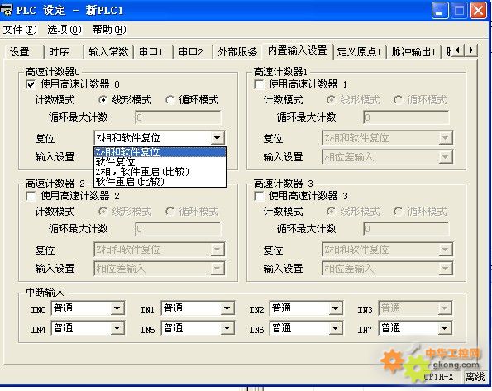
Task: Click the tab strip left scroll arrow
Action: pos(458,50)
